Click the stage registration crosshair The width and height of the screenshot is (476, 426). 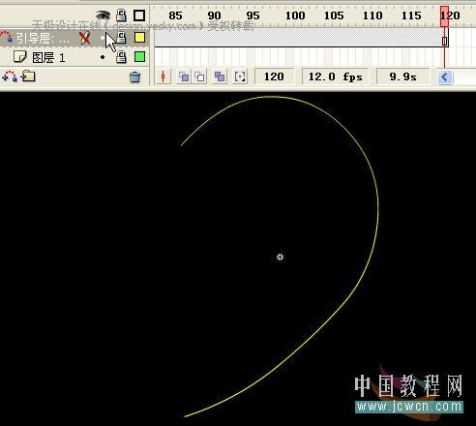(x=280, y=257)
